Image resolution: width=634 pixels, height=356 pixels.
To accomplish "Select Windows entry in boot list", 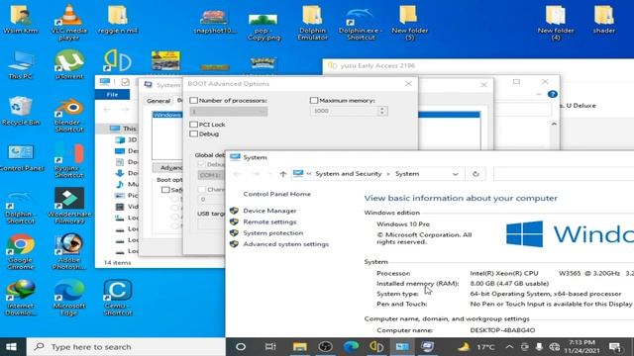I will (166, 115).
